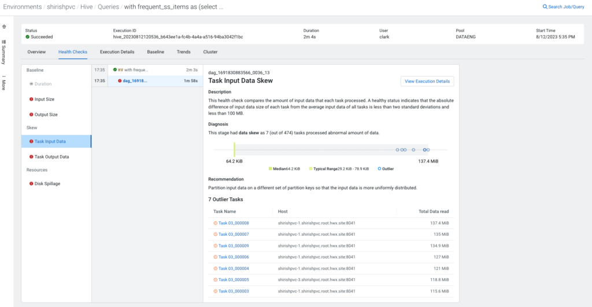Select the Output Size health check

(x=46, y=114)
